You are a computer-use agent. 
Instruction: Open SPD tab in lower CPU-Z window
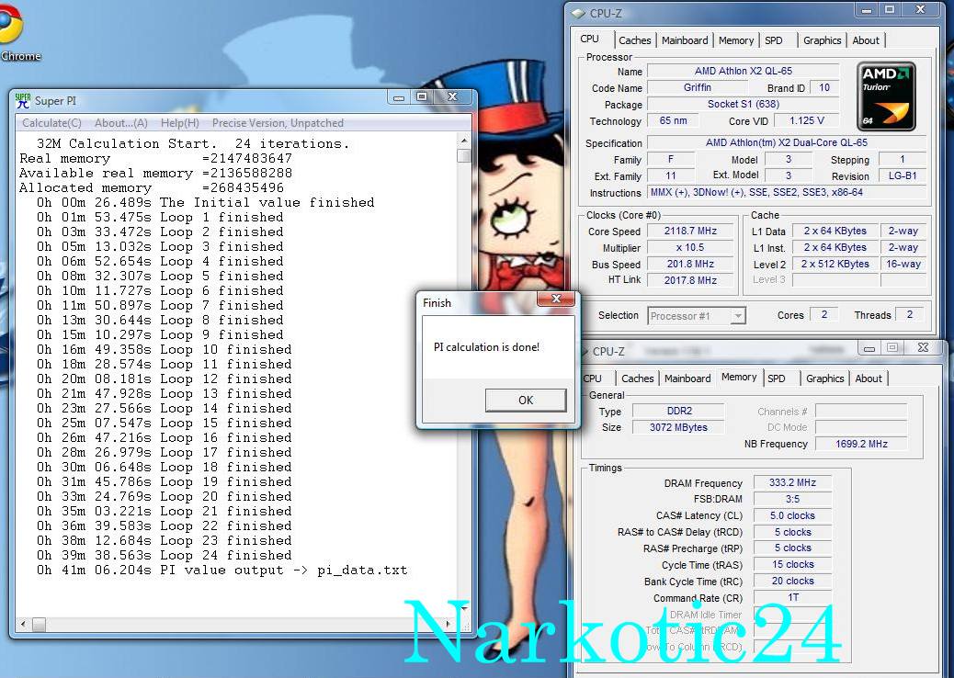tap(777, 379)
